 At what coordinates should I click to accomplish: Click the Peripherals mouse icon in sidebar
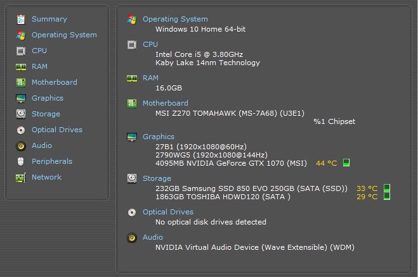21,161
